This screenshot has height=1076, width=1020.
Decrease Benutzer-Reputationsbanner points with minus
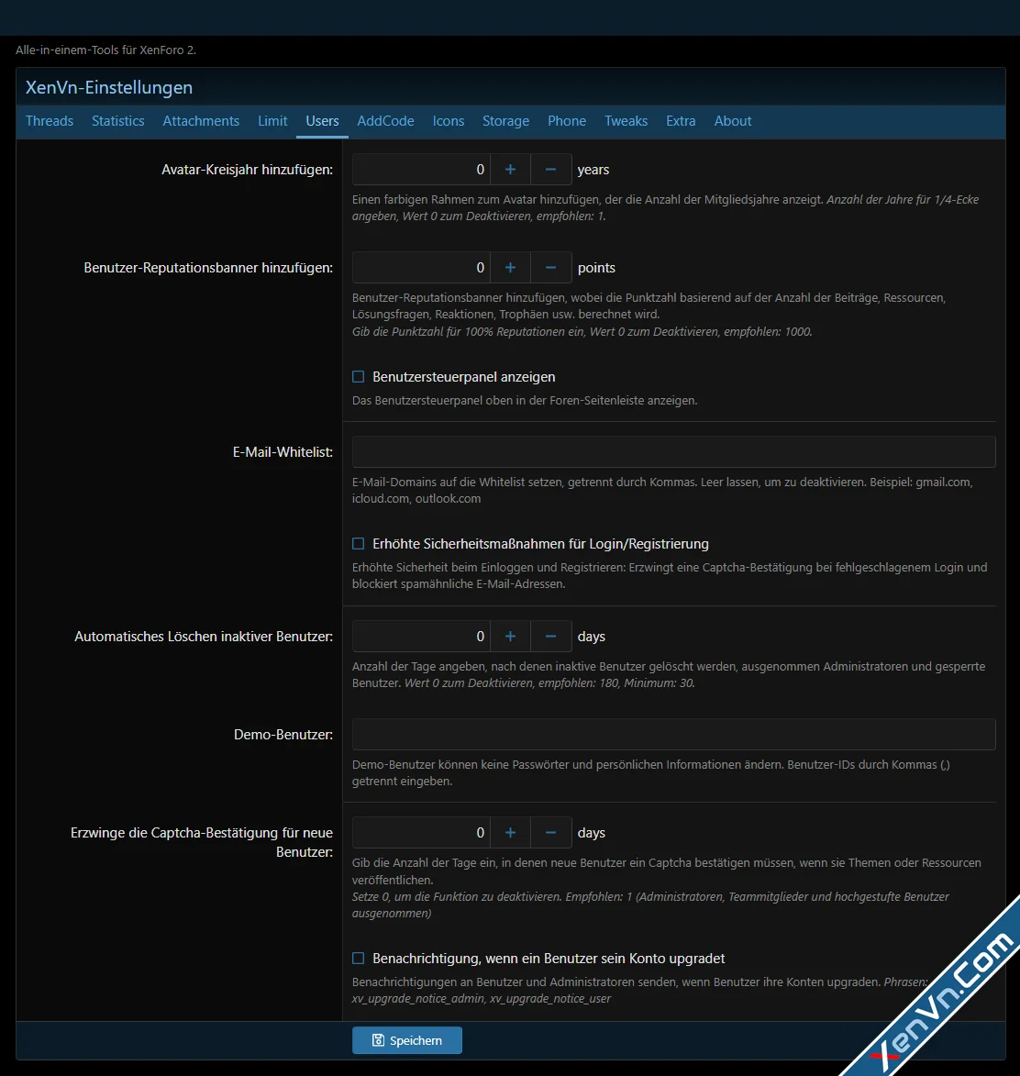click(550, 268)
